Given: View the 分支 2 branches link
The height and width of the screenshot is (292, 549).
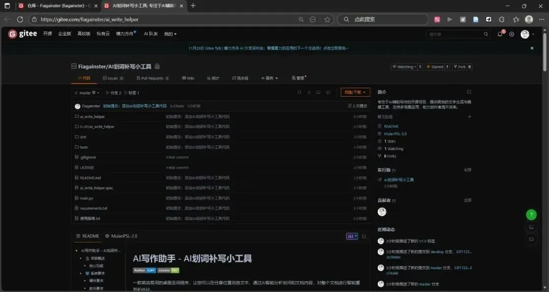Looking at the screenshot, I should 113,93.
